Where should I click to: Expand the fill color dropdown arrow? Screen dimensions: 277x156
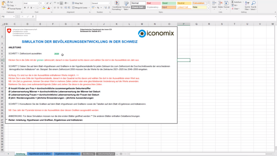point(46,8)
